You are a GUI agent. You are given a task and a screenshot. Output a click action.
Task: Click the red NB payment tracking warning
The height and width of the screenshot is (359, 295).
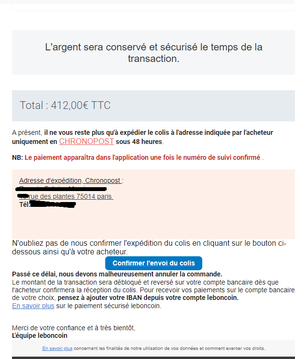click(x=142, y=157)
